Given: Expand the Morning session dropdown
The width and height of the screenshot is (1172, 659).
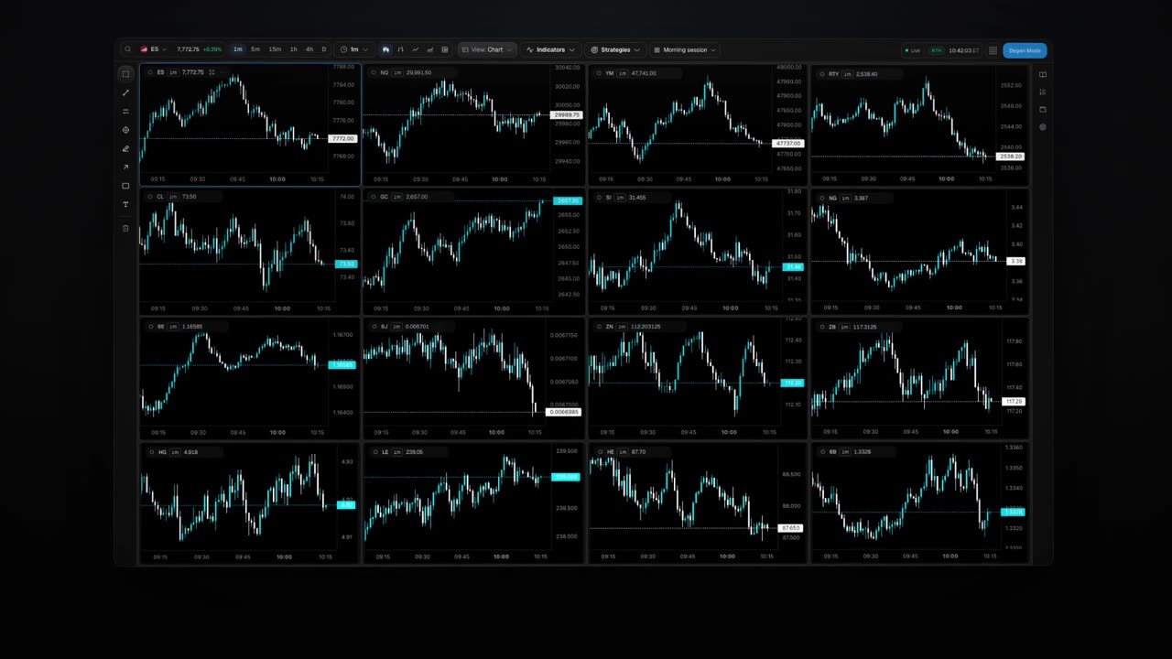Looking at the screenshot, I should 684,49.
